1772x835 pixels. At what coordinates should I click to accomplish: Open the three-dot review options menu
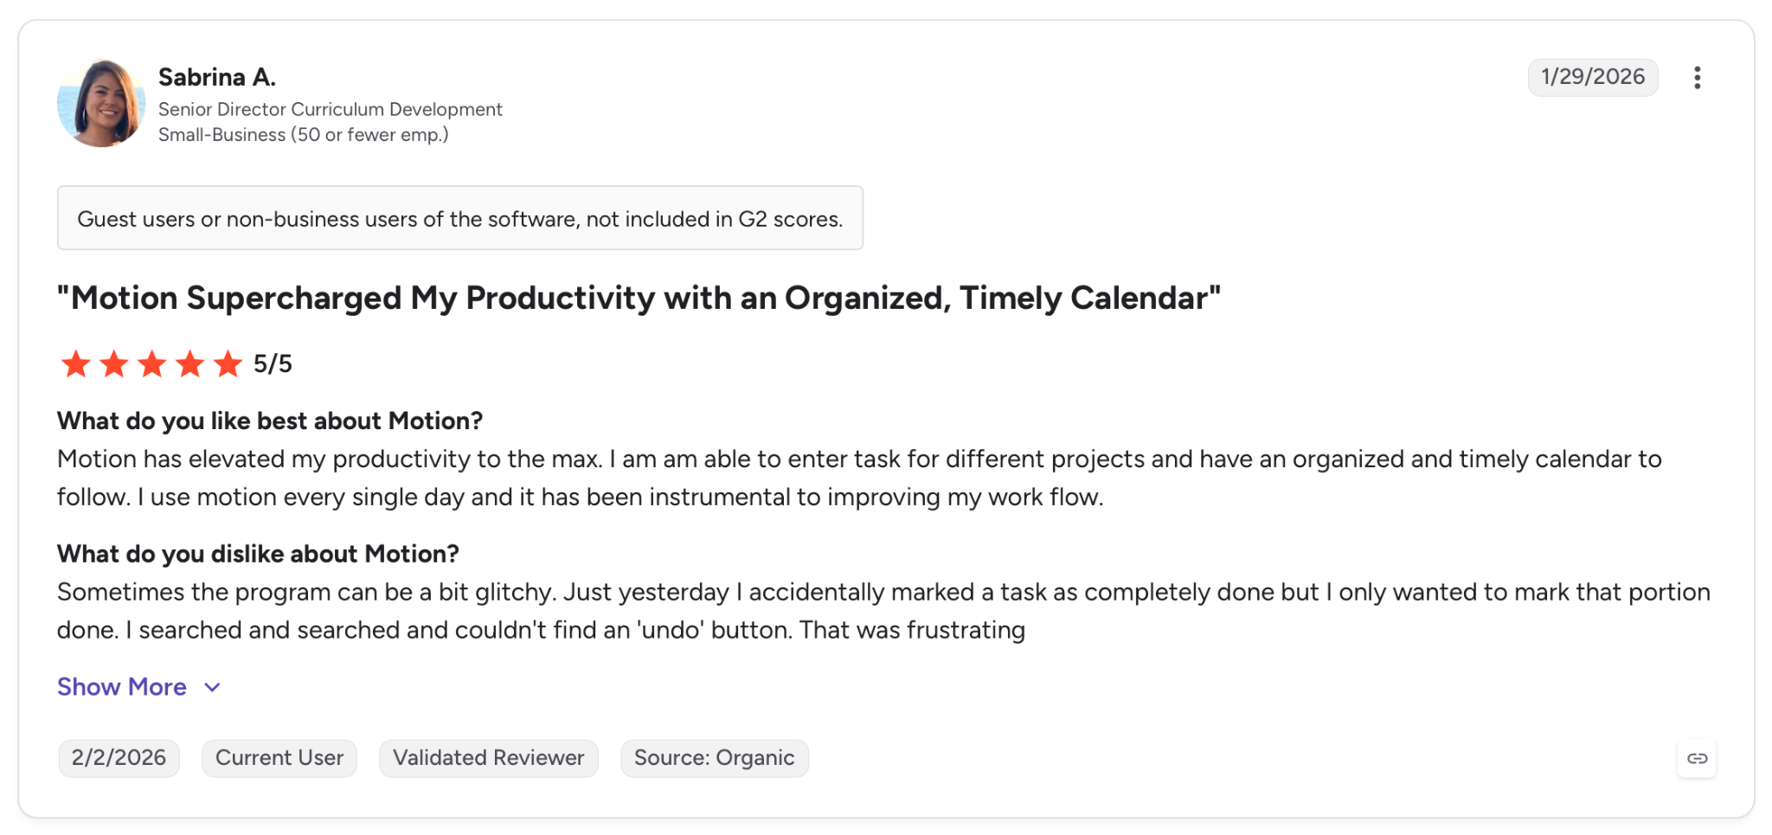pos(1697,78)
